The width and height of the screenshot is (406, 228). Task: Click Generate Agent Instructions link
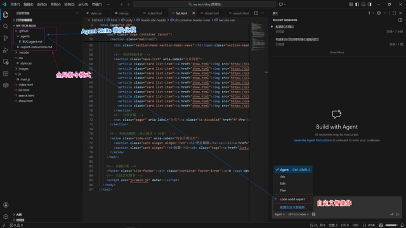tap(312, 141)
